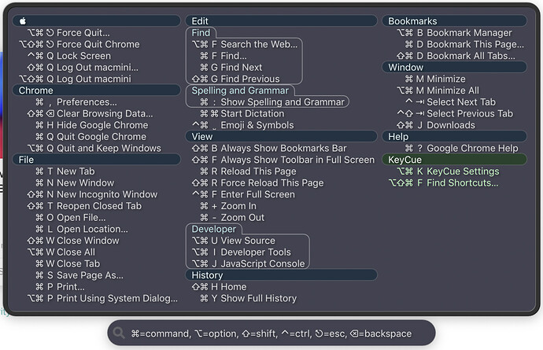The width and height of the screenshot is (543, 350).
Task: Click Google Chrome Help entry
Action: (x=462, y=148)
